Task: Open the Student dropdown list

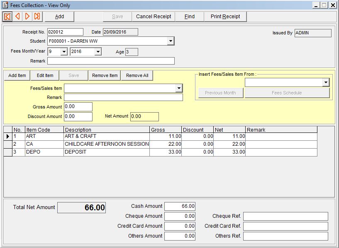Action: point(171,41)
